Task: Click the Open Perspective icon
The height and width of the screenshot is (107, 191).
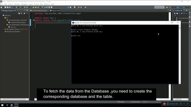Action: click(167, 7)
